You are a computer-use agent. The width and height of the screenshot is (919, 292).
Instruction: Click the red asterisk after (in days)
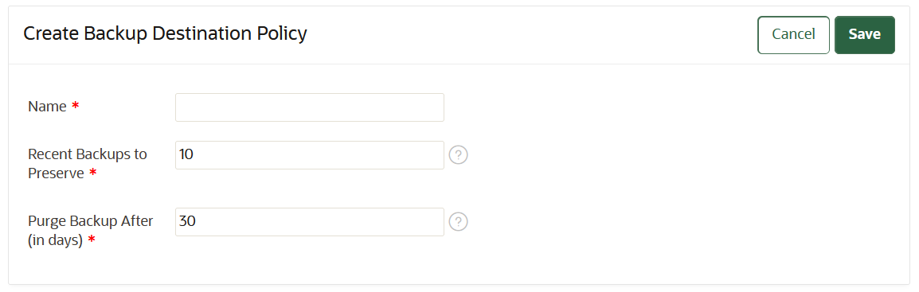click(x=92, y=240)
